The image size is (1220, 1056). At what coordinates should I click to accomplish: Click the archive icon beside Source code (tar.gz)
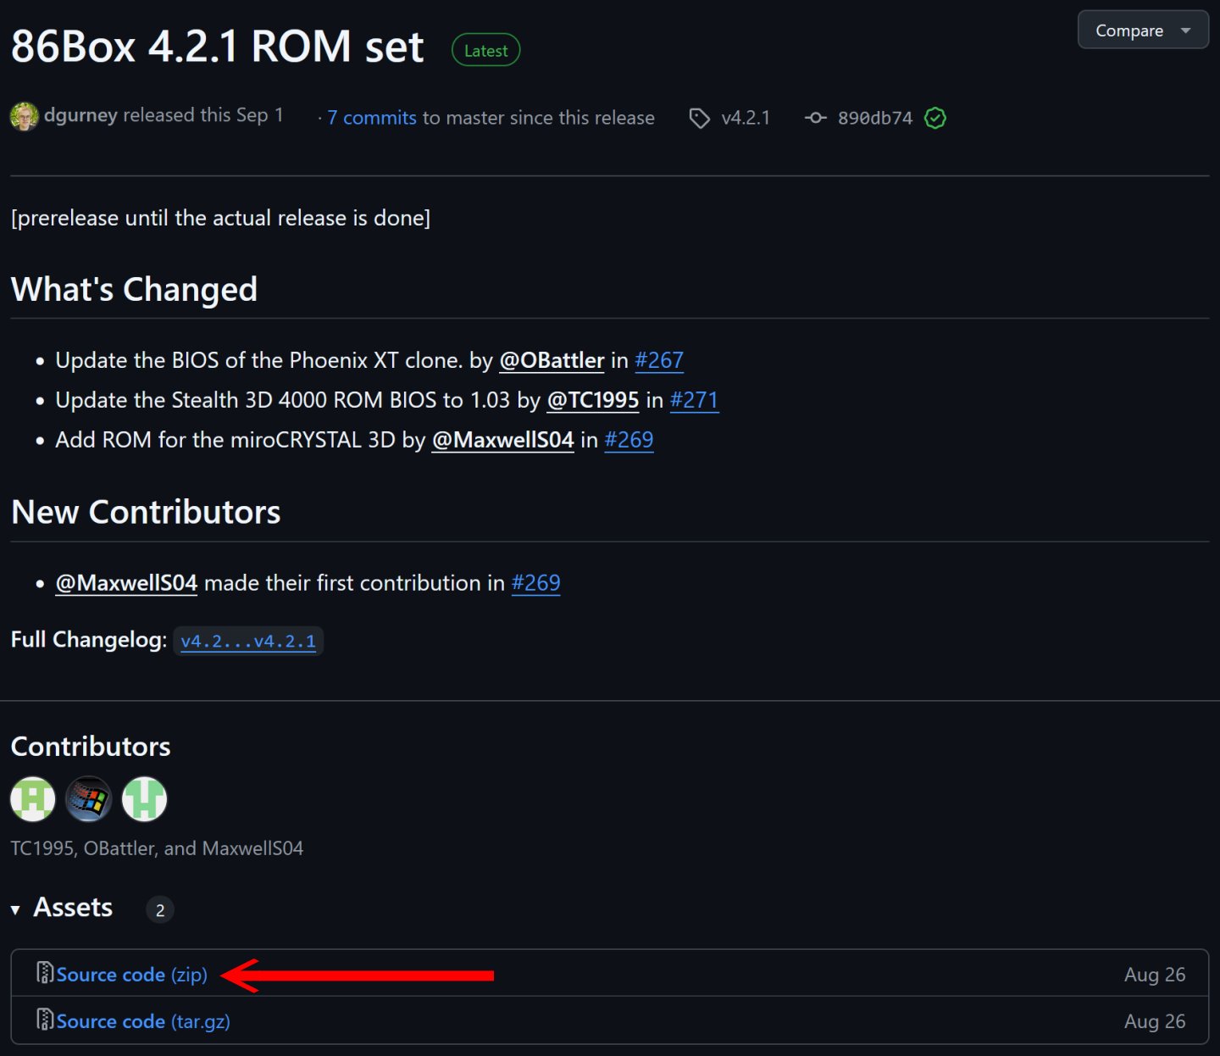click(45, 1020)
